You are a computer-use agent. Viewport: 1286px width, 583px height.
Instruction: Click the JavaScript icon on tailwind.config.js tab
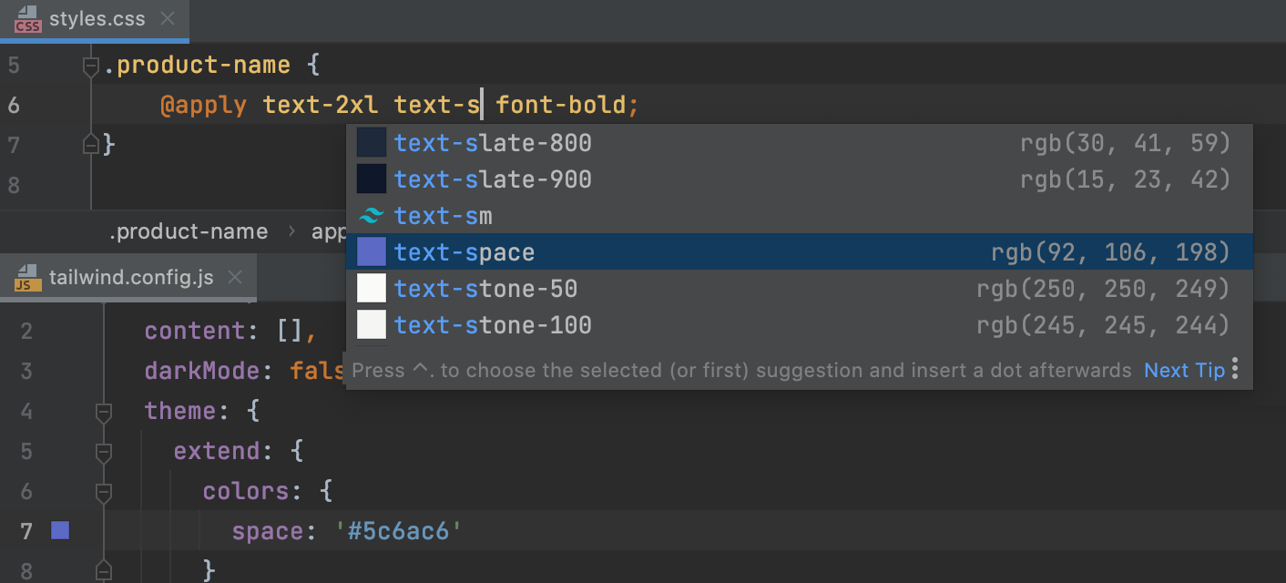coord(26,278)
